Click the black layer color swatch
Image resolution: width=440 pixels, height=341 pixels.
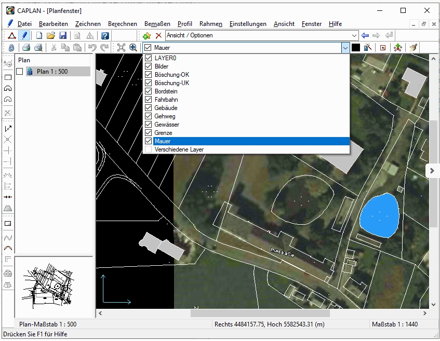pos(356,48)
